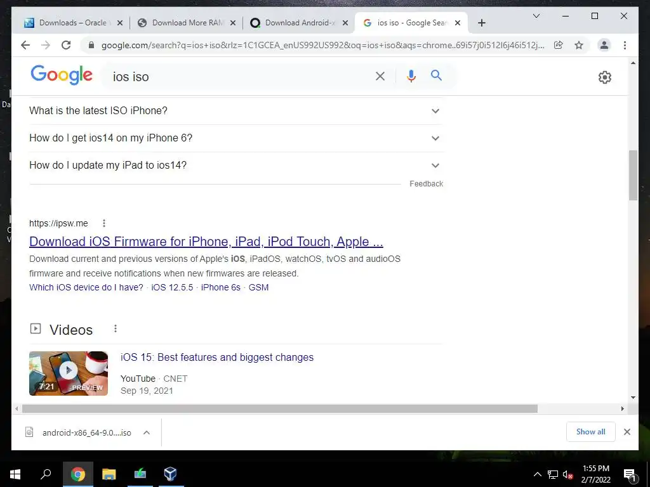
Task: Open Windows taskbar search
Action: tap(46, 474)
